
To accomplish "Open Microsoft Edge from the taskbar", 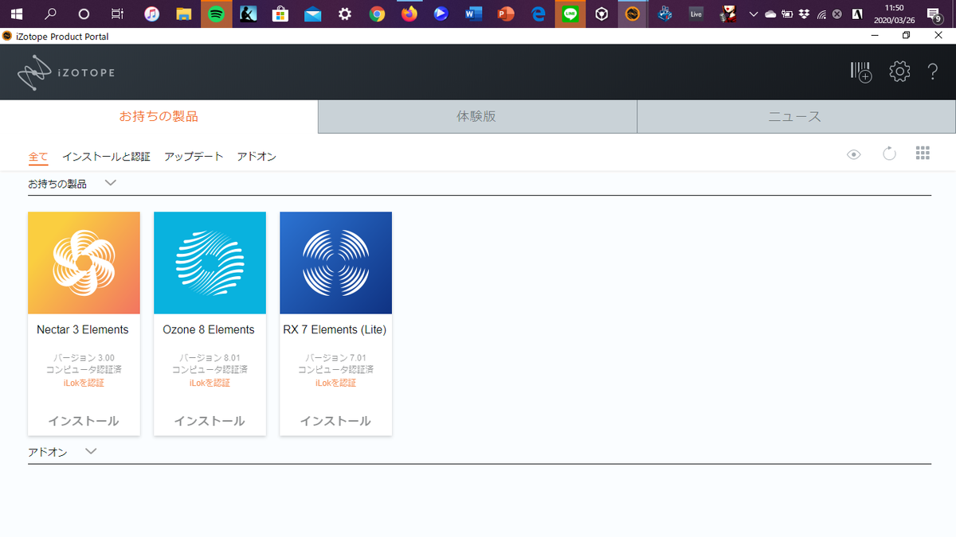I will click(539, 14).
